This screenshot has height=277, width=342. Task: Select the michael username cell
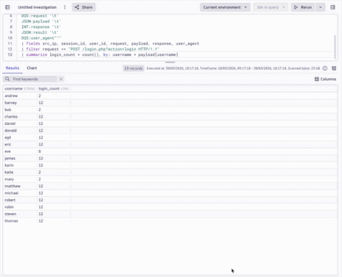[x=20, y=193]
